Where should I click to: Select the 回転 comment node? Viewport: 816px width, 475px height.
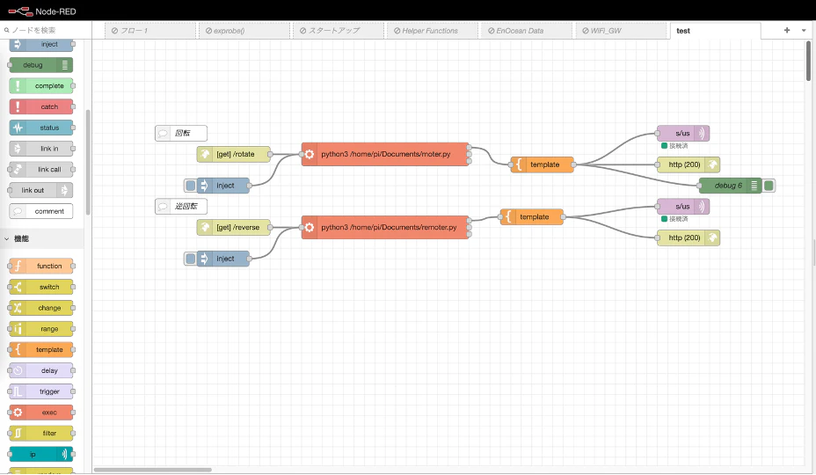point(181,134)
